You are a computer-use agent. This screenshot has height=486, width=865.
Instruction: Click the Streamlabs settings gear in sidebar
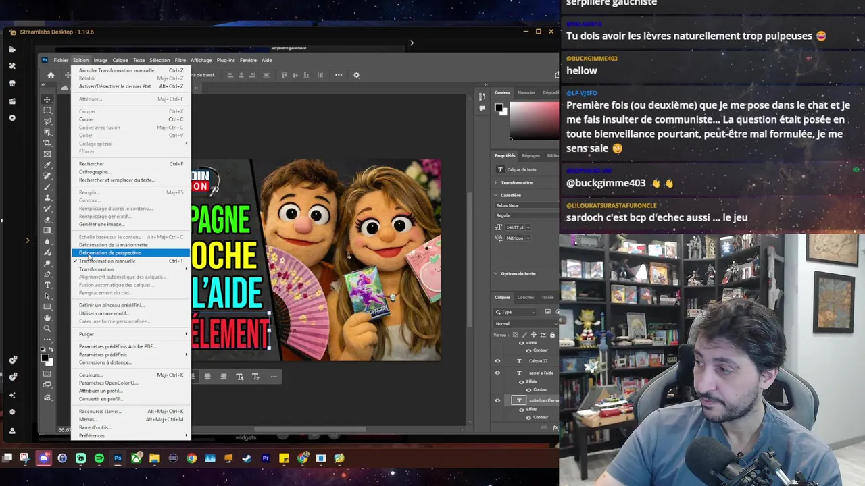click(x=12, y=412)
